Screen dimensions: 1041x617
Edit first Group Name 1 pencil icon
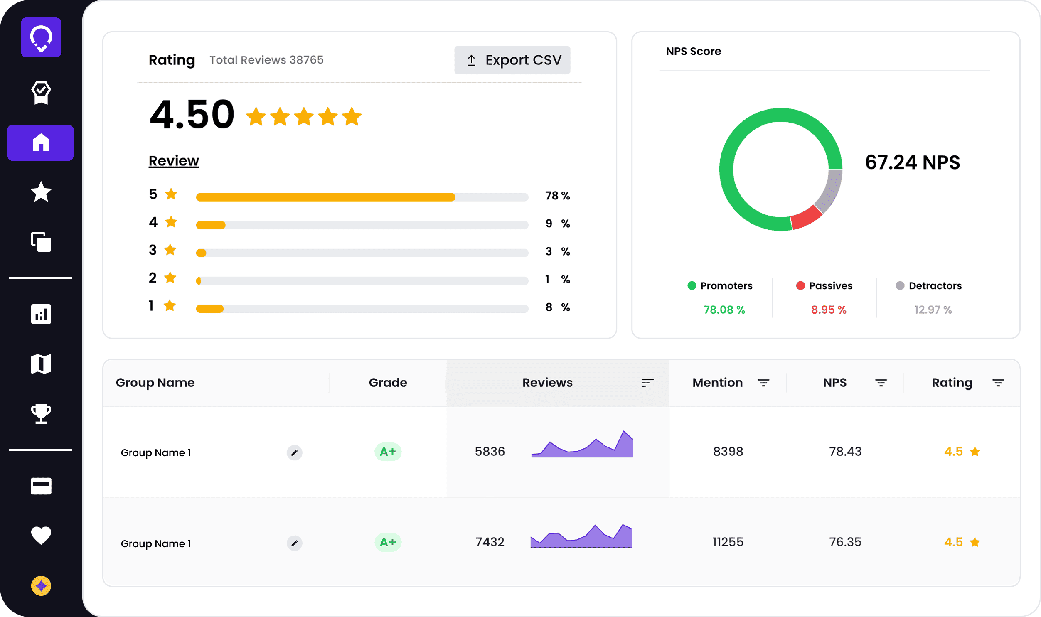[294, 452]
